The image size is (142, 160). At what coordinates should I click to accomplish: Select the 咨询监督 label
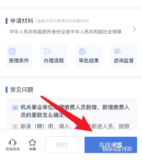124,60
